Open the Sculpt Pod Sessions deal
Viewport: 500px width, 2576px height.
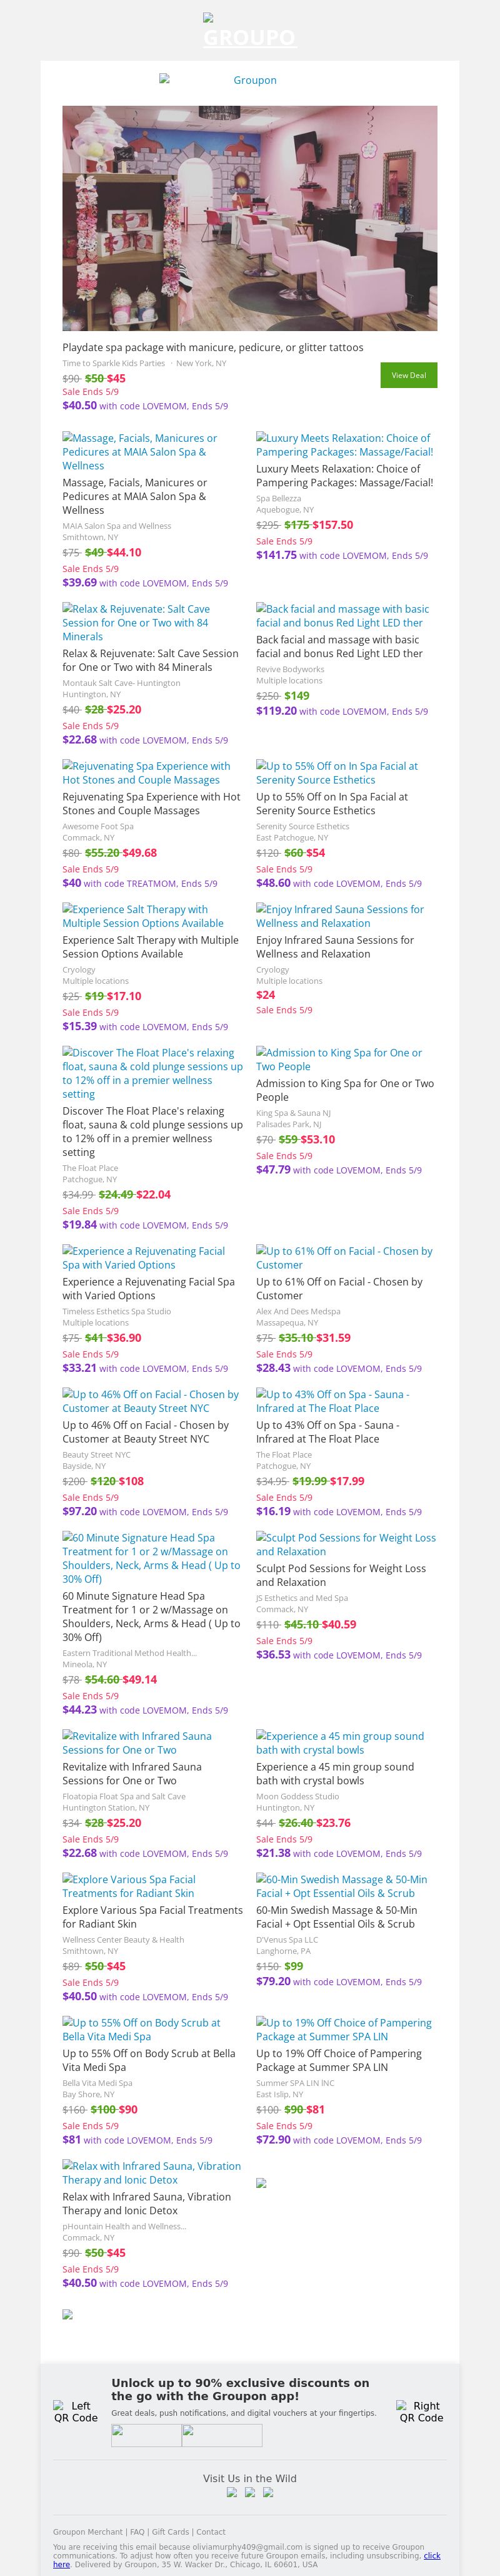coord(345,1544)
